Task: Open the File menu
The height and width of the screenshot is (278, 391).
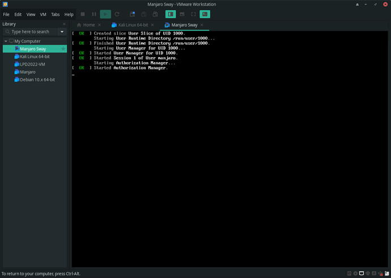Action: click(6, 15)
